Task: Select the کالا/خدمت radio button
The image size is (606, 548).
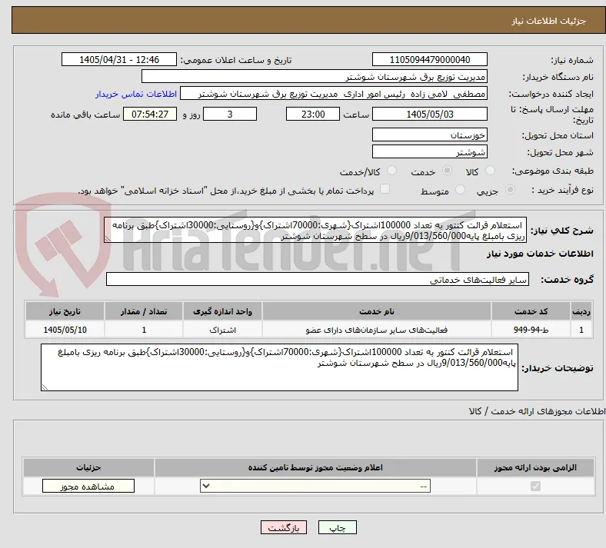Action: [x=392, y=171]
